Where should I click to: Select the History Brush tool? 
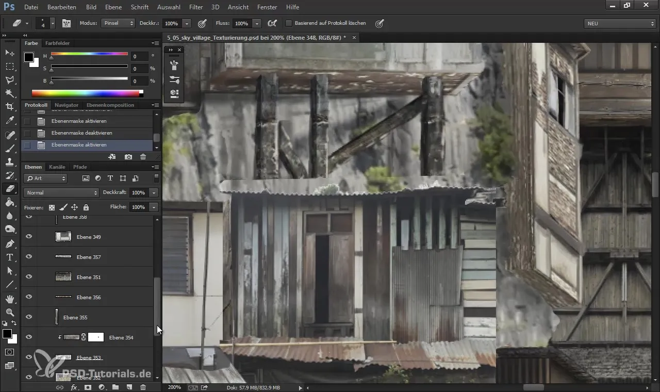[x=10, y=175]
